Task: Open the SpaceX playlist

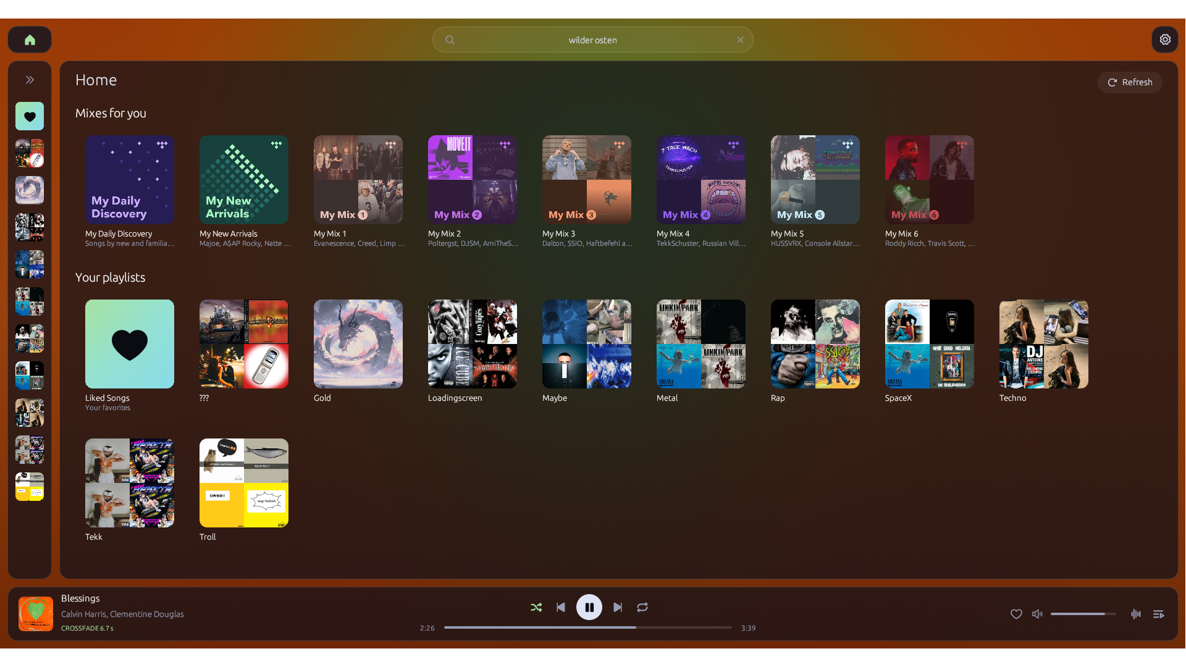Action: click(930, 344)
